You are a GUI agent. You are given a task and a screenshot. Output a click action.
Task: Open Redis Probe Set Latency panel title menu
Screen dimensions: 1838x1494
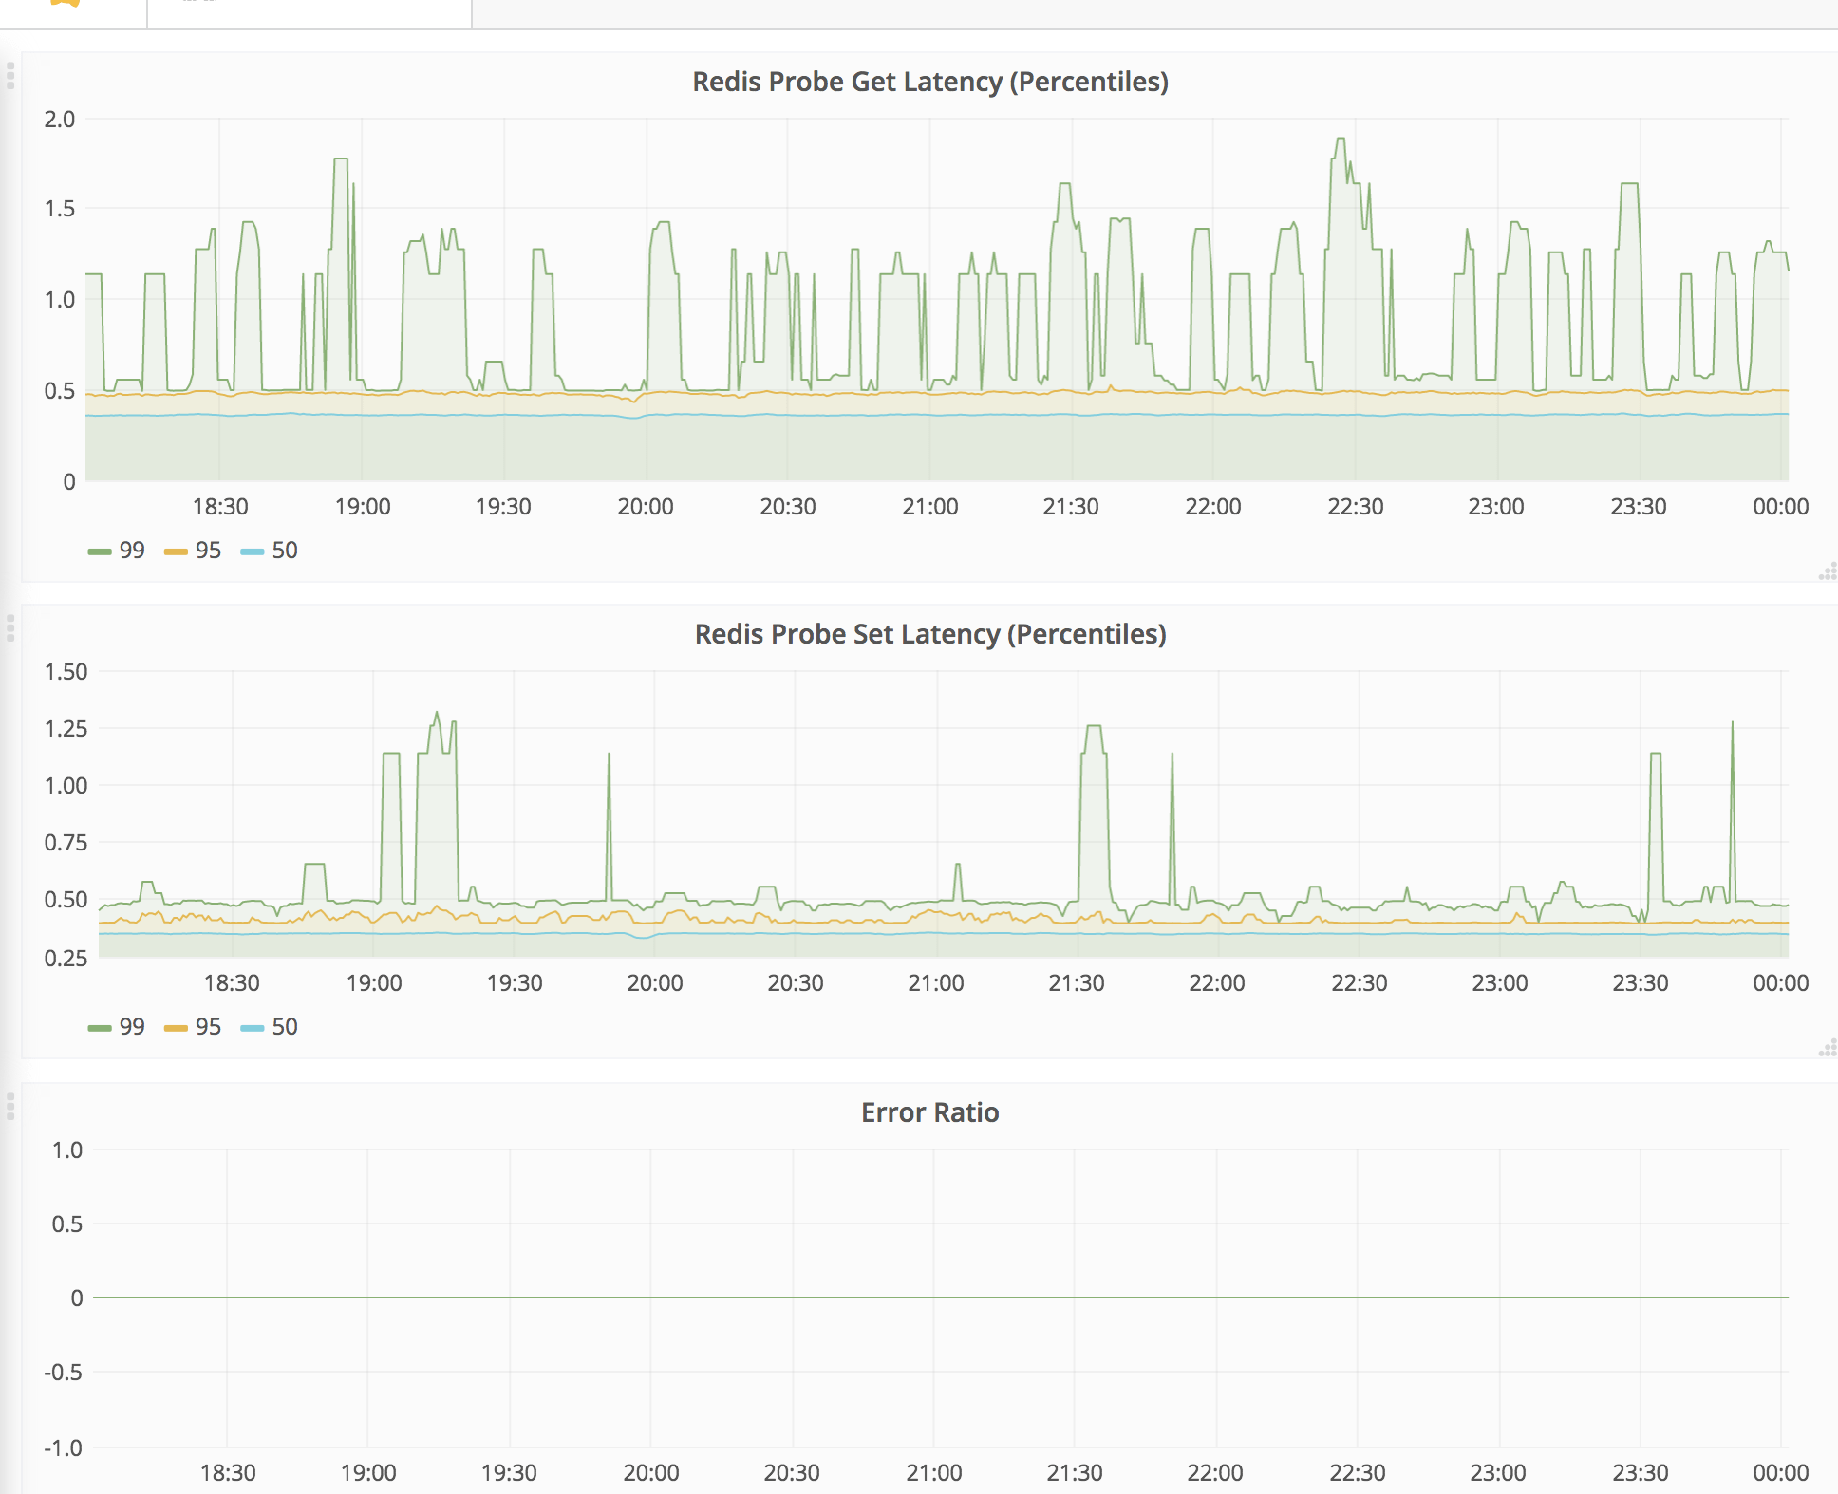pos(929,634)
